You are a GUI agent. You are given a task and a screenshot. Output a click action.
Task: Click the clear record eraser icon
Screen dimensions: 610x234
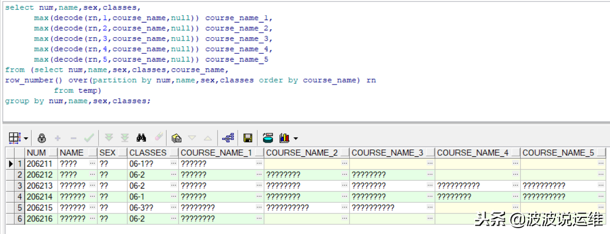159,138
